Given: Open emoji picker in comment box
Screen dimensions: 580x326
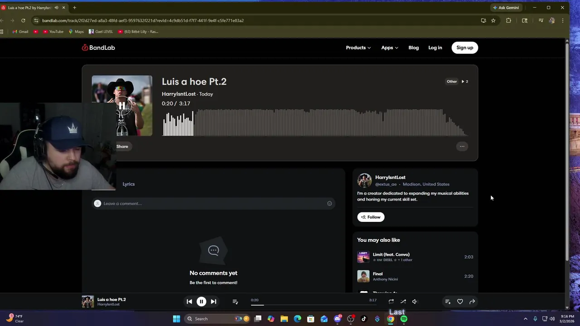Looking at the screenshot, I should coord(329,203).
